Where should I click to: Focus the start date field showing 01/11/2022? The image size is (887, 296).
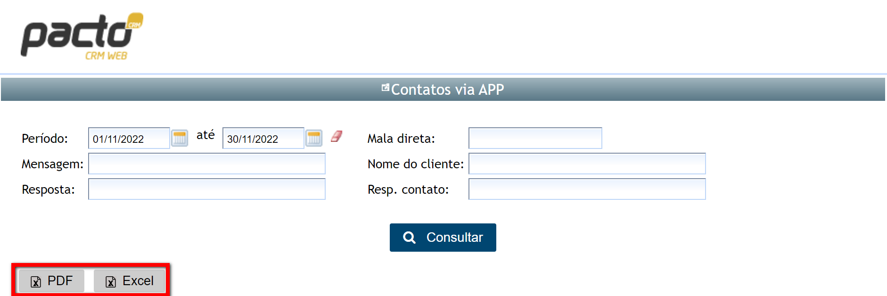pos(128,139)
